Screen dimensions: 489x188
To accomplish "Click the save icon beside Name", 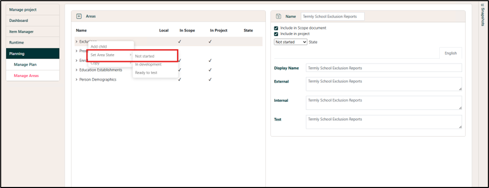I will click(279, 17).
